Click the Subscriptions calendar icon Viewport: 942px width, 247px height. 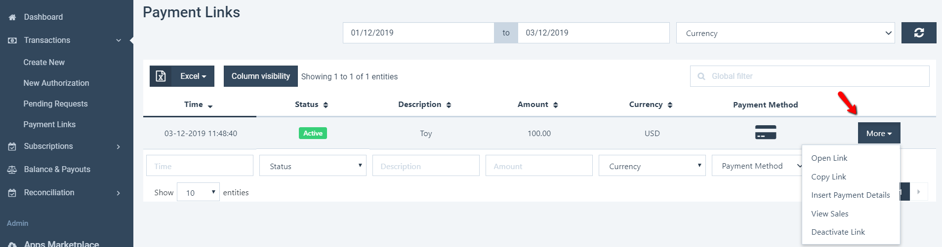click(x=12, y=146)
